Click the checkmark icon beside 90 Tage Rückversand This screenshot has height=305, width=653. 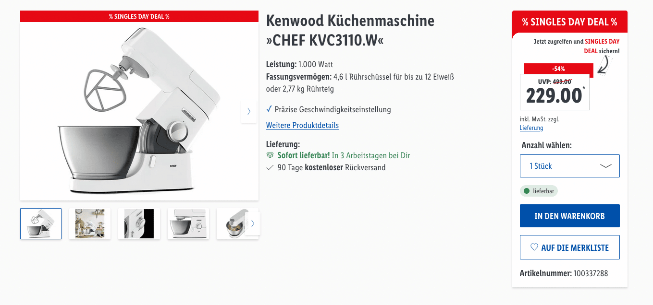point(270,168)
